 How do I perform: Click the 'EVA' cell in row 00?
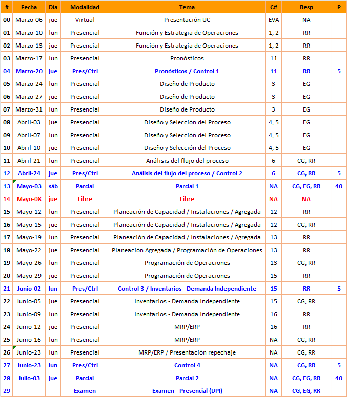click(273, 20)
